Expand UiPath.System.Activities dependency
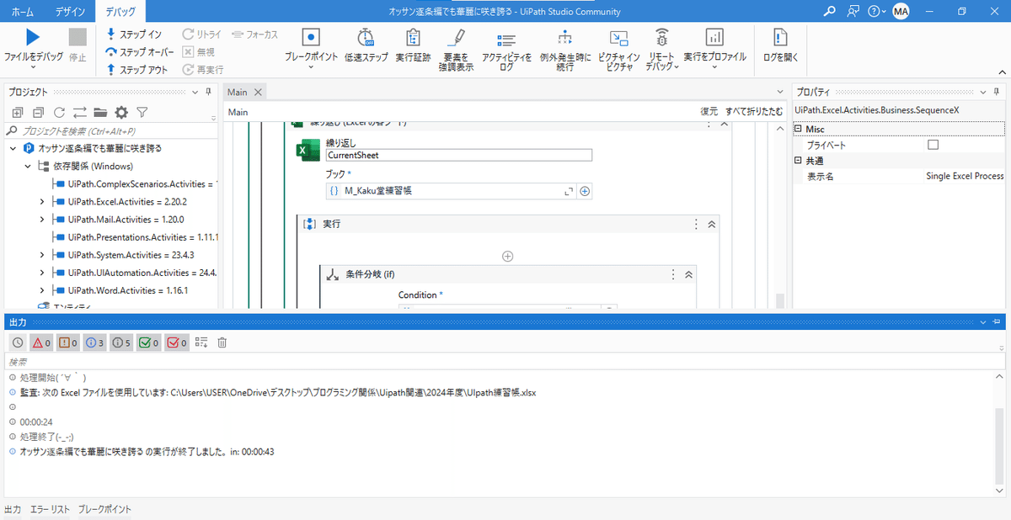Viewport: 1011px width, 520px height. click(x=42, y=255)
